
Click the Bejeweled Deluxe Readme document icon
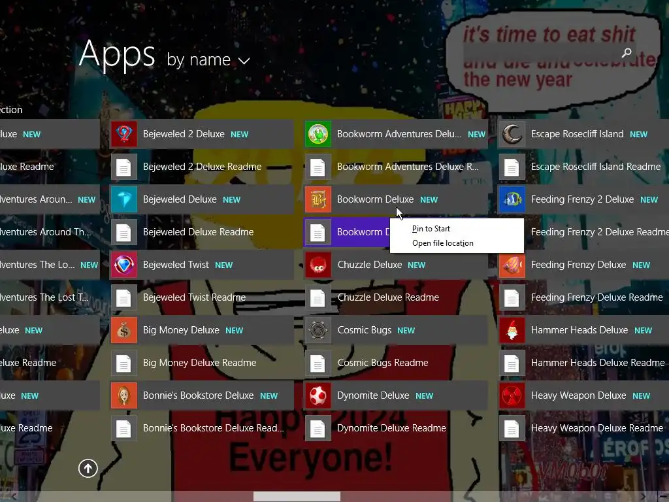click(x=123, y=232)
